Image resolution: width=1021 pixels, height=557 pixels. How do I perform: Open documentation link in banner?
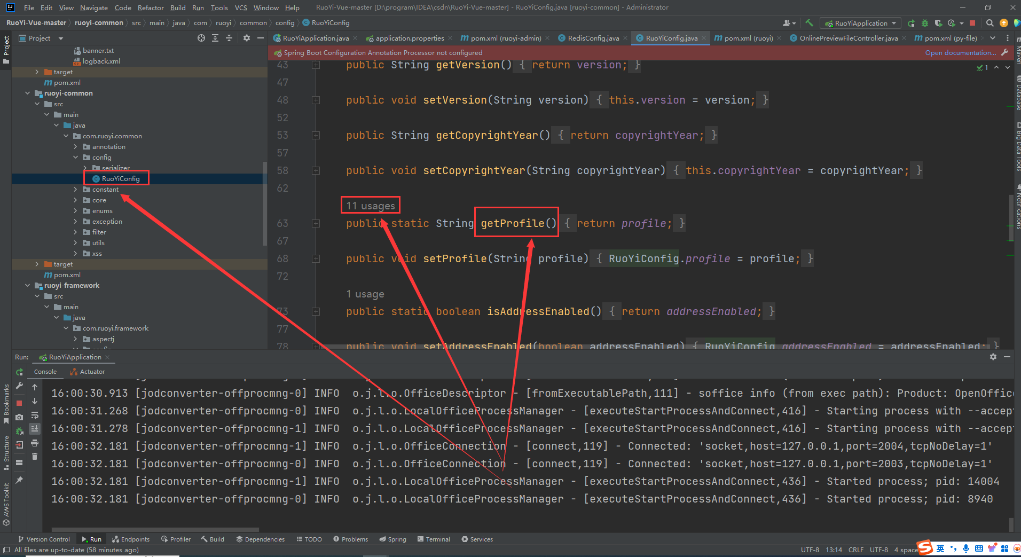click(960, 52)
